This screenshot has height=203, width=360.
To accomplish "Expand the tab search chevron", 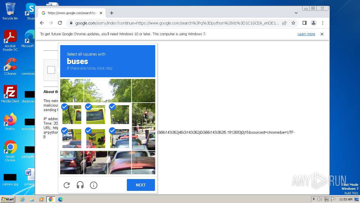I will tap(296, 13).
